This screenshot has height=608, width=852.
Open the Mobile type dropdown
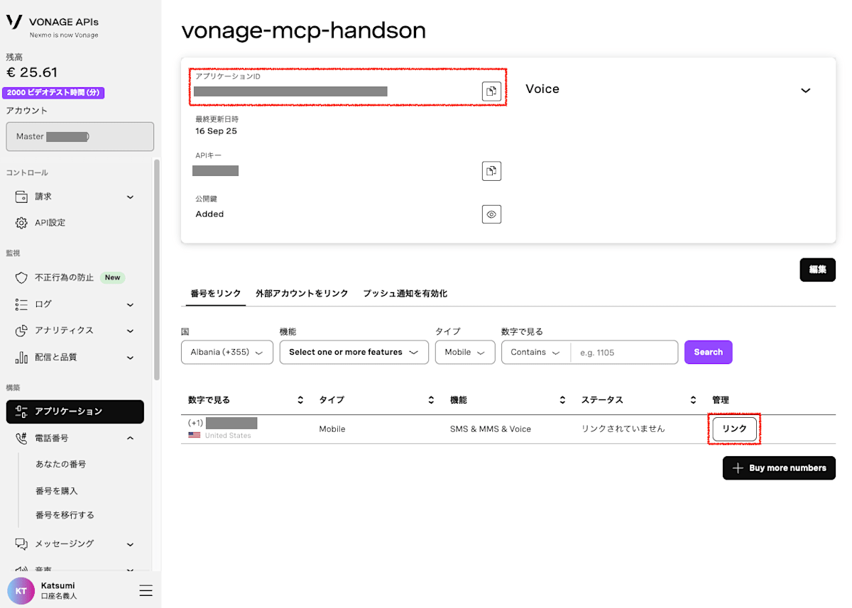point(465,352)
